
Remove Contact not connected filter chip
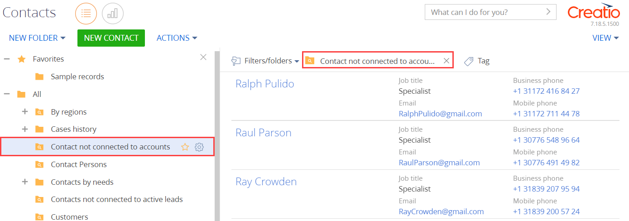(x=446, y=61)
